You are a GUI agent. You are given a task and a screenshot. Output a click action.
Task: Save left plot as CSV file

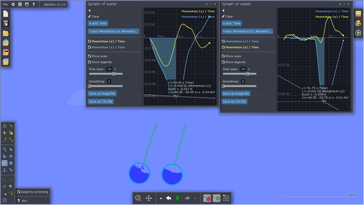101,101
